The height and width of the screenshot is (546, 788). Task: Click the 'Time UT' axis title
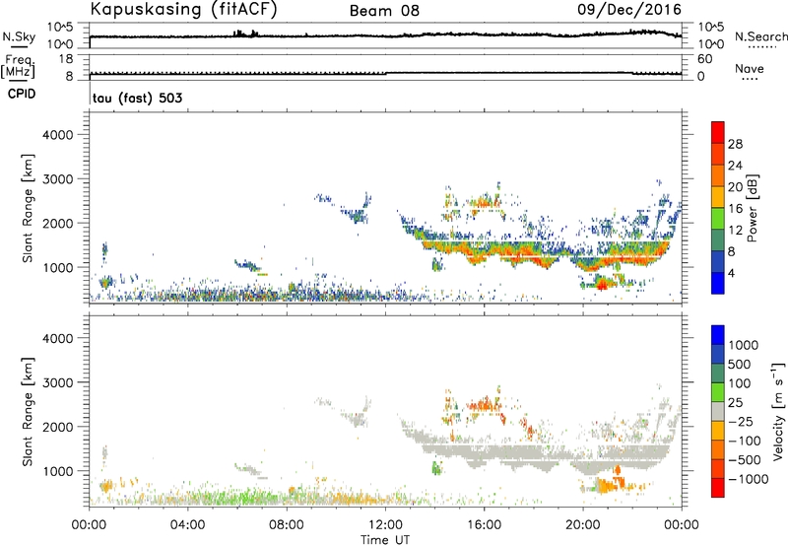point(385,540)
